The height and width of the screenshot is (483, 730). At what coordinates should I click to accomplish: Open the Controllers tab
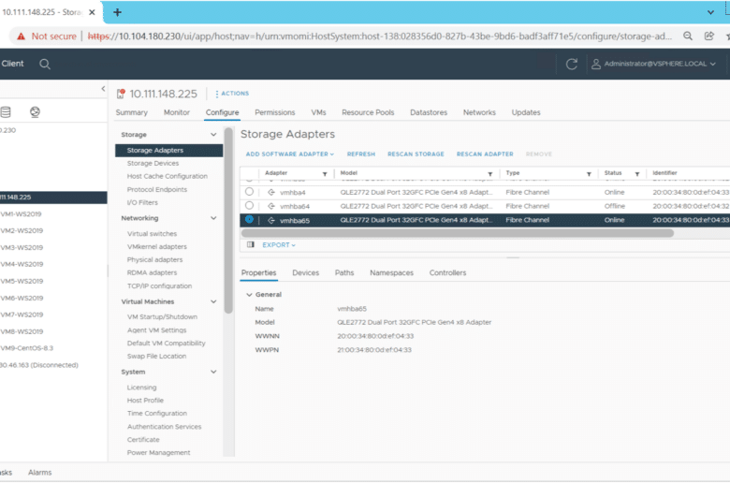pos(447,273)
